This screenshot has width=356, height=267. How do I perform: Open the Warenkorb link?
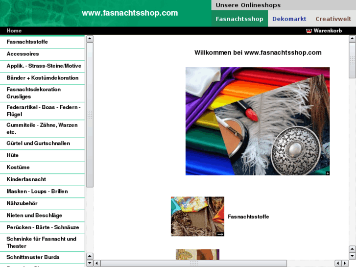click(328, 31)
